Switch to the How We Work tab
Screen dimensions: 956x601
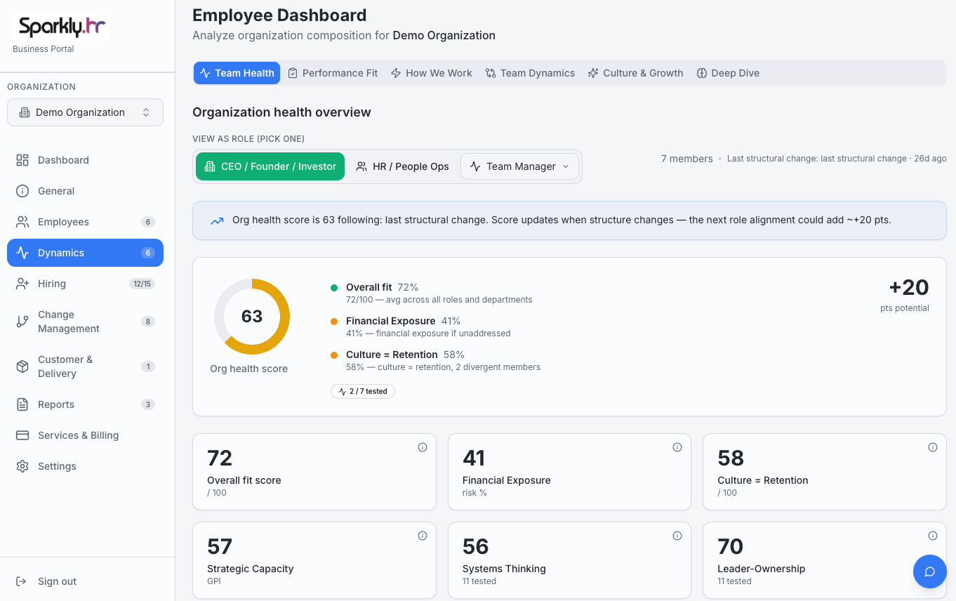click(x=431, y=73)
